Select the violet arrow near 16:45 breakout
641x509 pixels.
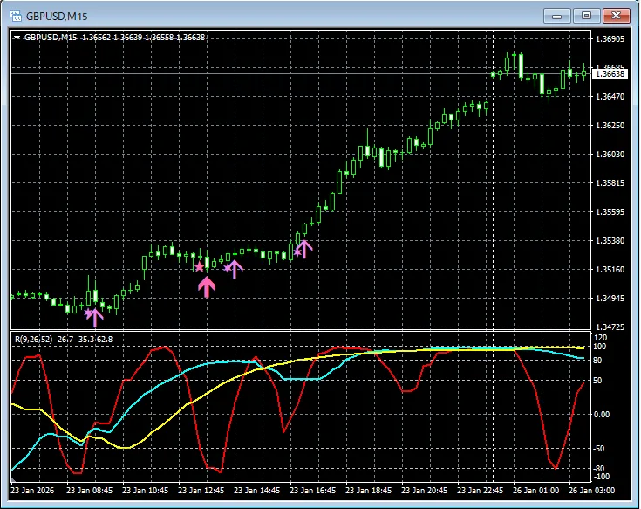coord(303,250)
